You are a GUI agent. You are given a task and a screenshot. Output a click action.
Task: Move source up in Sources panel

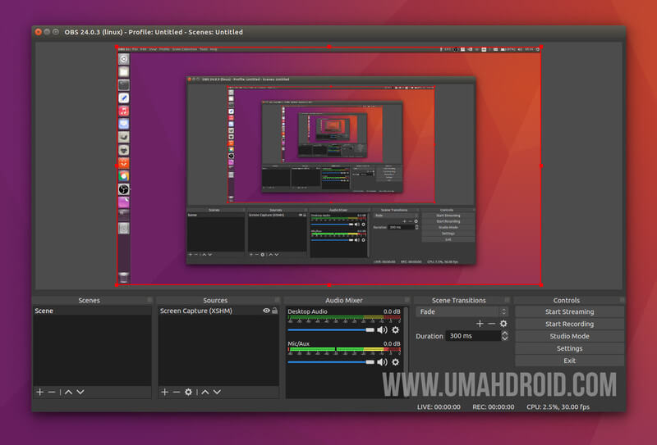204,392
